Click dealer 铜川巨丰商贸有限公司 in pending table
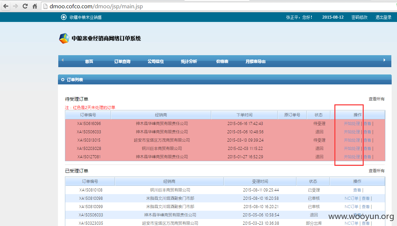The height and width of the screenshot is (226, 397). click(162, 148)
